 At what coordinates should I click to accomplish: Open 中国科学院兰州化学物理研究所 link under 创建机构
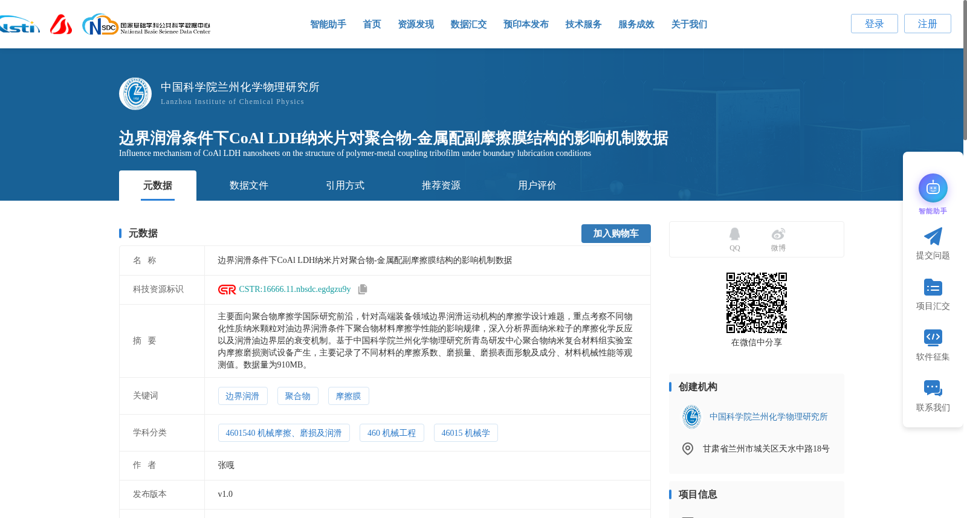(x=769, y=417)
